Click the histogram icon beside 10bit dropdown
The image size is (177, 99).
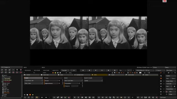(x=161, y=92)
